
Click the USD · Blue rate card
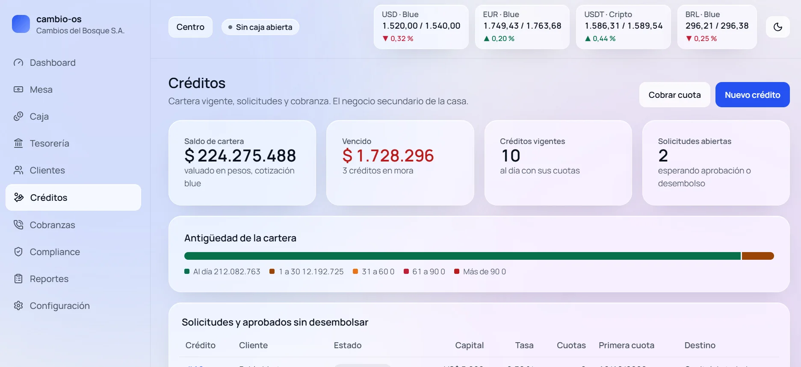tap(421, 27)
